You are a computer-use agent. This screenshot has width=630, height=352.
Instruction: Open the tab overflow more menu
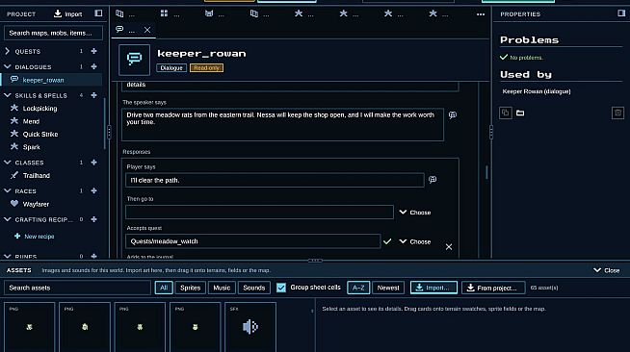pyautogui.click(x=481, y=14)
